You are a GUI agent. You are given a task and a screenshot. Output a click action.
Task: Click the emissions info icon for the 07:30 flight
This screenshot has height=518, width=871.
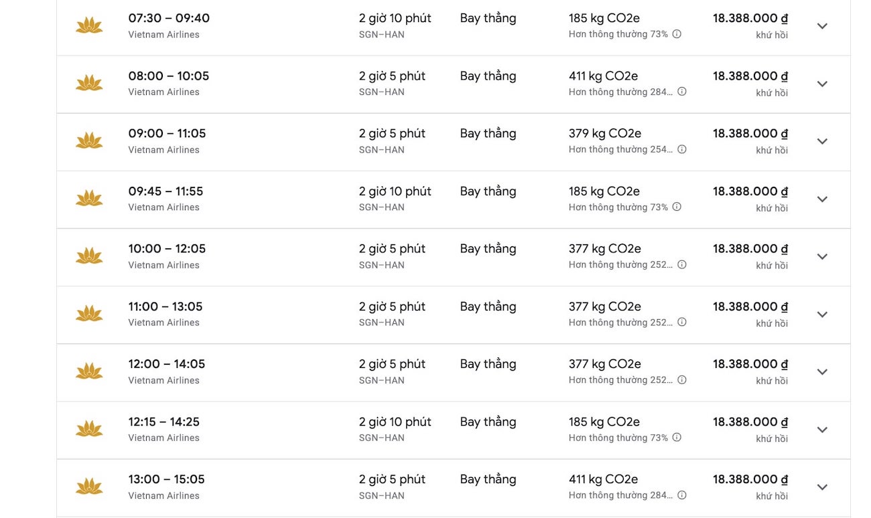[x=677, y=34]
